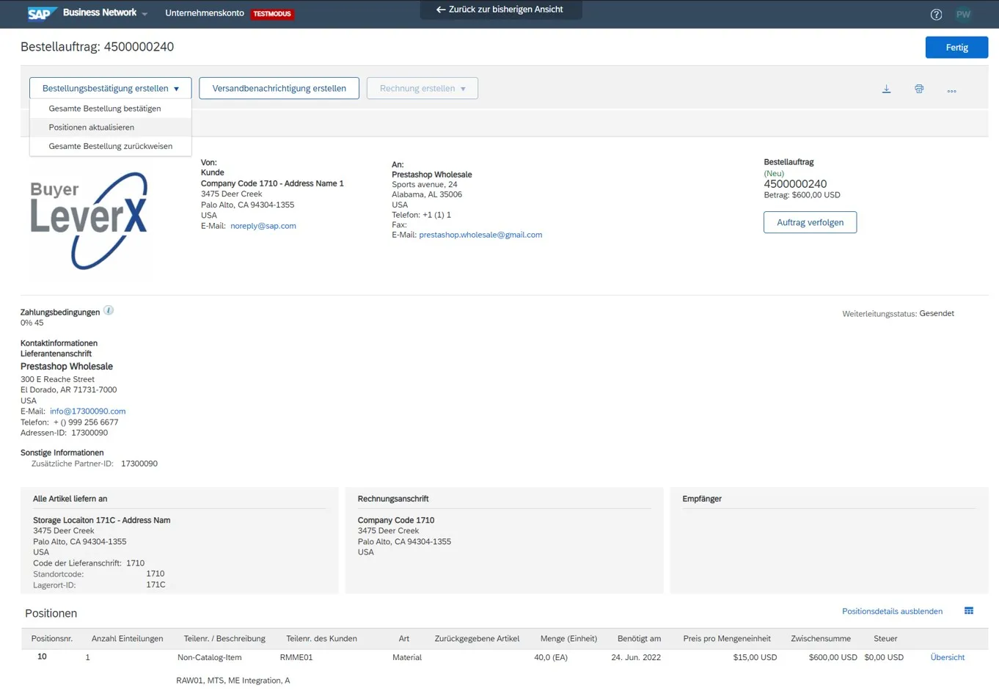This screenshot has width=999, height=696.
Task: Click the Rechnungsanschrift heading
Action: [x=393, y=499]
